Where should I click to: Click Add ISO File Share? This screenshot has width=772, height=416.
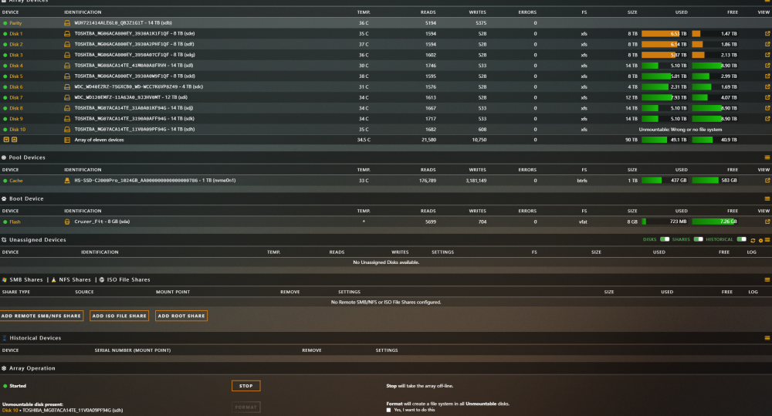pos(119,316)
